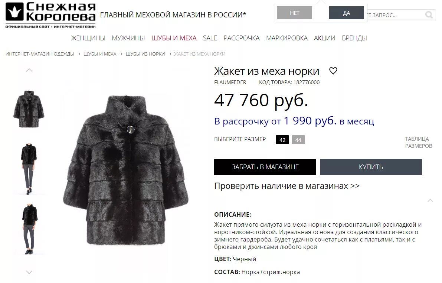442x283 pixels.
Task: Click ЗАБРАТЬ В МАГАЗИНЕ button
Action: (265, 167)
